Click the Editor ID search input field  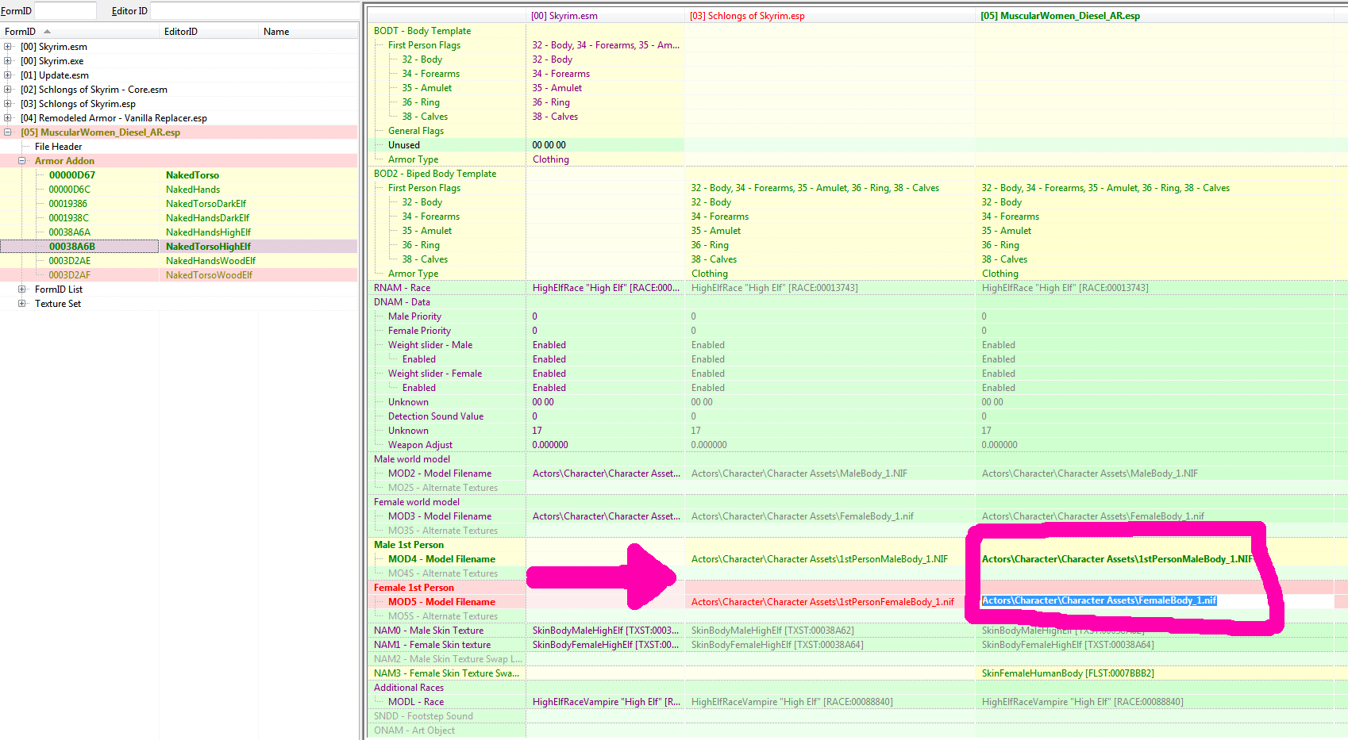[254, 11]
